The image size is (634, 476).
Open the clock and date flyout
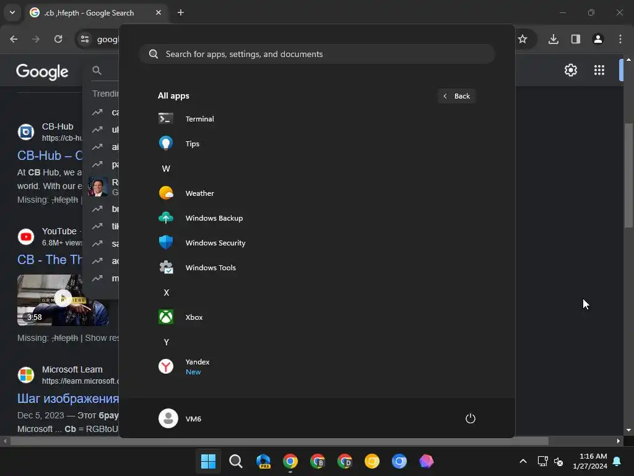(x=590, y=461)
